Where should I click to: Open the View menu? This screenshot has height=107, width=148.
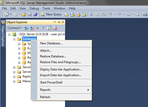tap(23, 8)
